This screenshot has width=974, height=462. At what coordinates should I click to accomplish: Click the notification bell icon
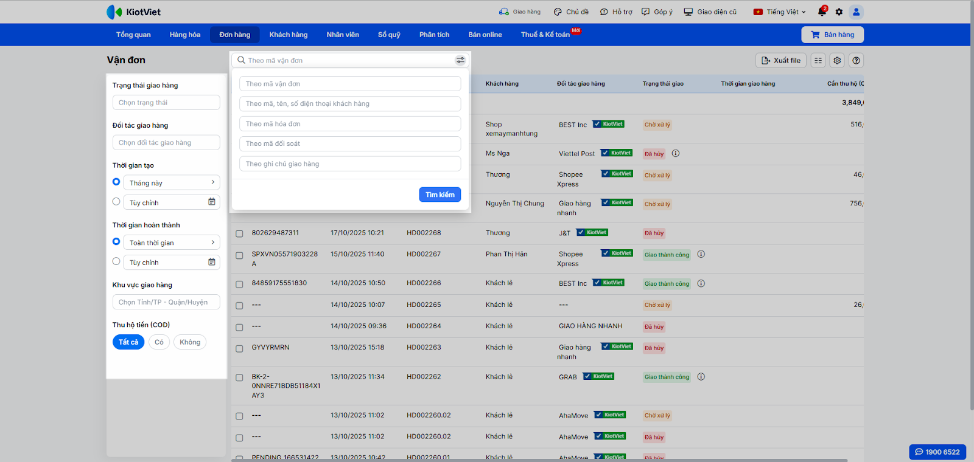[822, 12]
